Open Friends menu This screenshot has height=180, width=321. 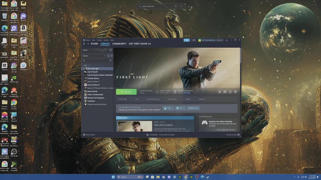(99, 40)
